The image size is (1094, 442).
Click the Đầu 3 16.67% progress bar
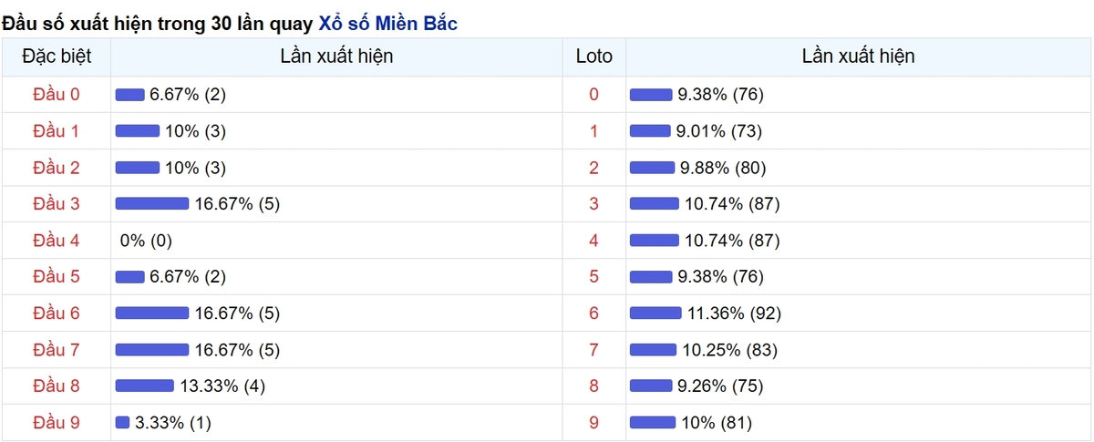coord(151,204)
